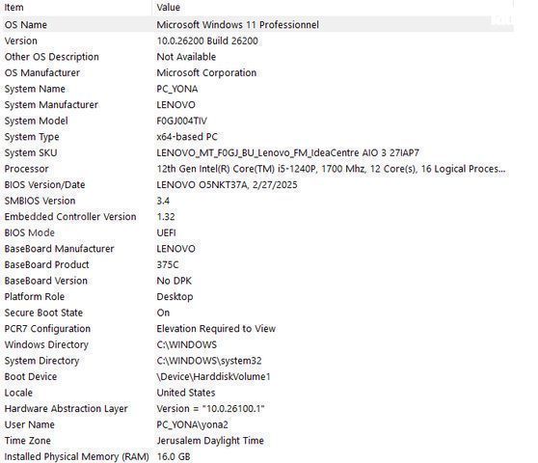Select 'Microsoft Windows 11 Professionnel' value
Viewport: 538px width, 463px height.
(x=237, y=25)
